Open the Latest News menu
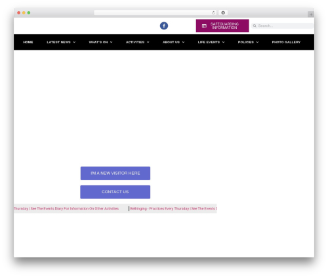The width and height of the screenshot is (328, 277). pyautogui.click(x=58, y=42)
